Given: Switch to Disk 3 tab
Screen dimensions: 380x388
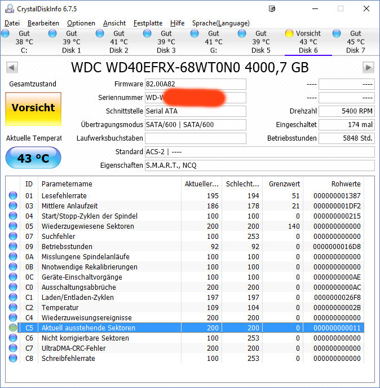Looking at the screenshot, I should tap(166, 42).
